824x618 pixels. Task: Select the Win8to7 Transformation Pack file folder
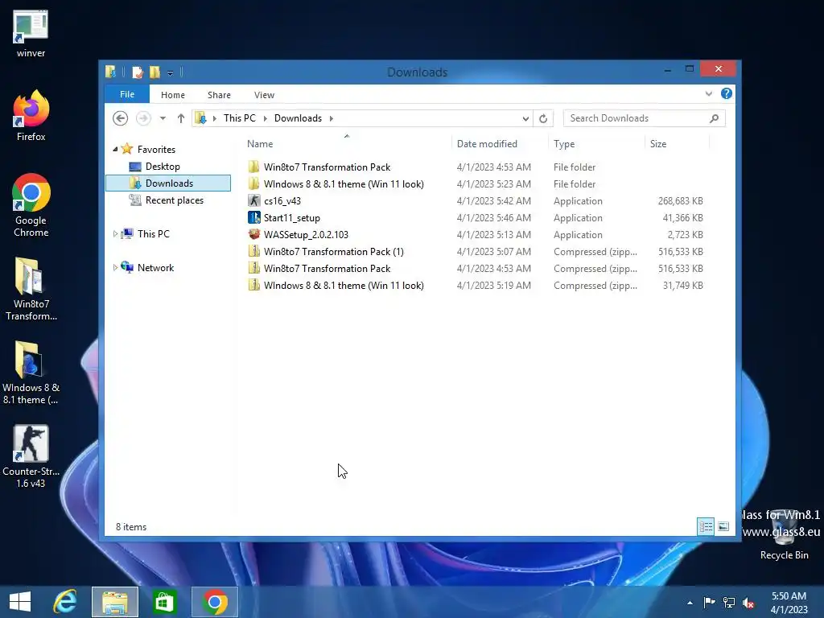(x=327, y=167)
